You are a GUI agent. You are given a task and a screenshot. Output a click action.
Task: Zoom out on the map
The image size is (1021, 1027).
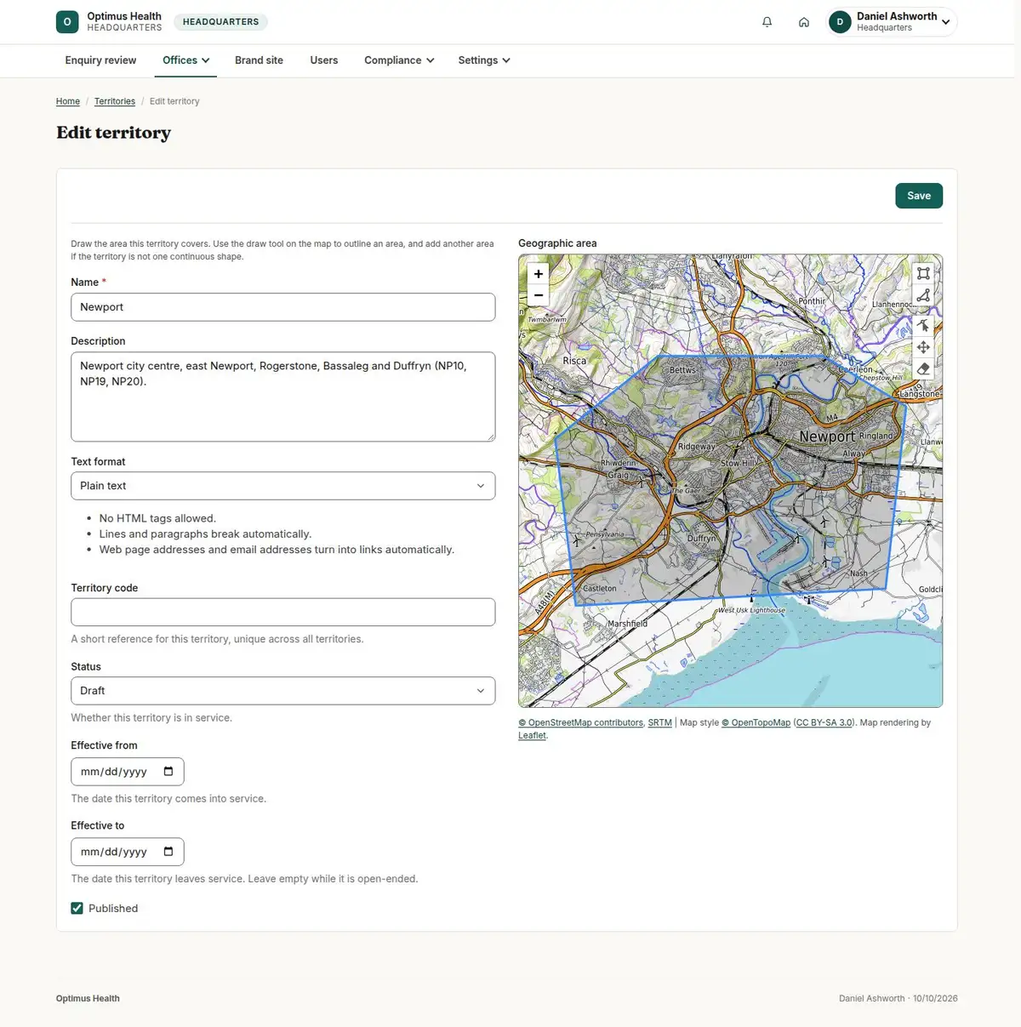(539, 295)
